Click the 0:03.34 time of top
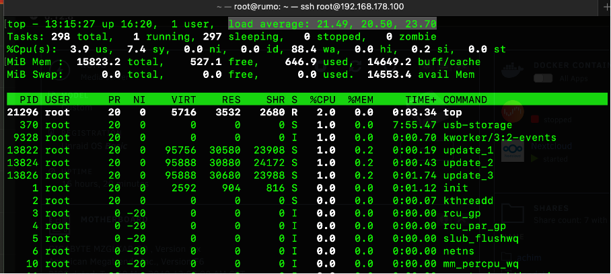 click(x=415, y=113)
